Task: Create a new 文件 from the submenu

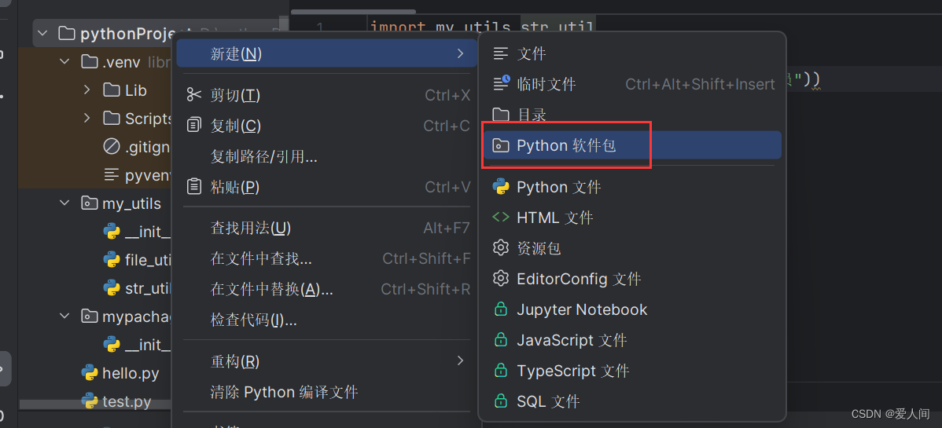Action: pos(632,54)
